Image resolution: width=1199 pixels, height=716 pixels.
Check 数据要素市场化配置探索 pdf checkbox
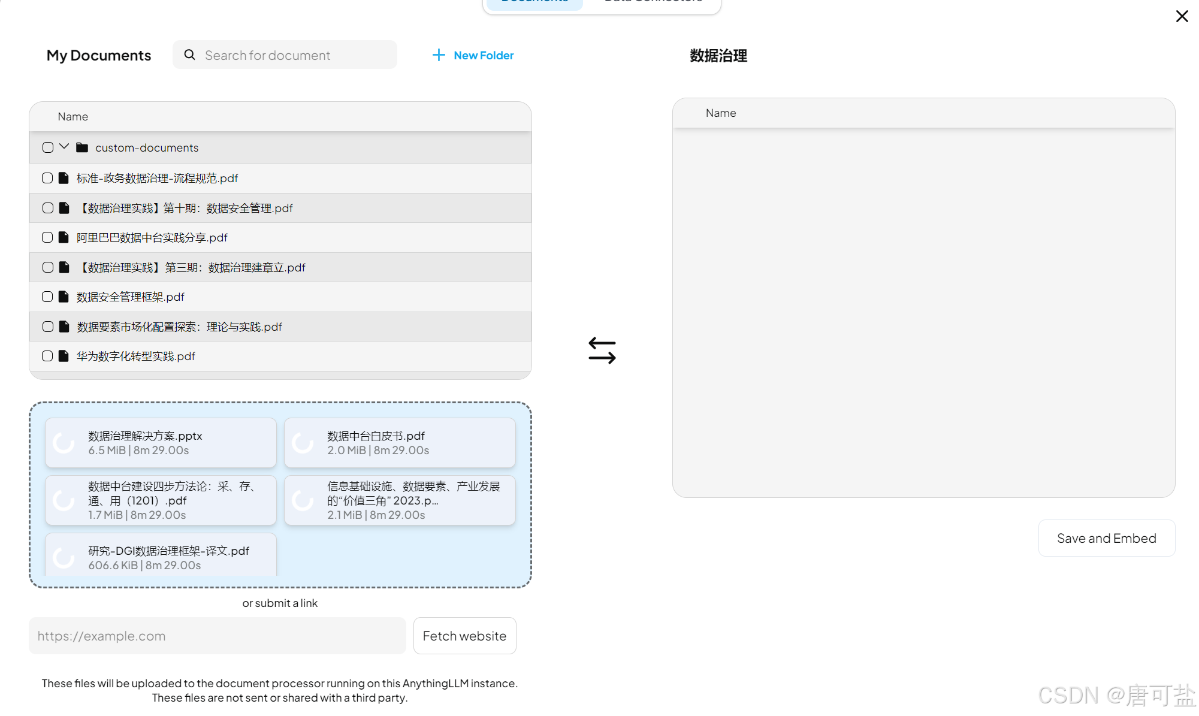[x=48, y=327]
